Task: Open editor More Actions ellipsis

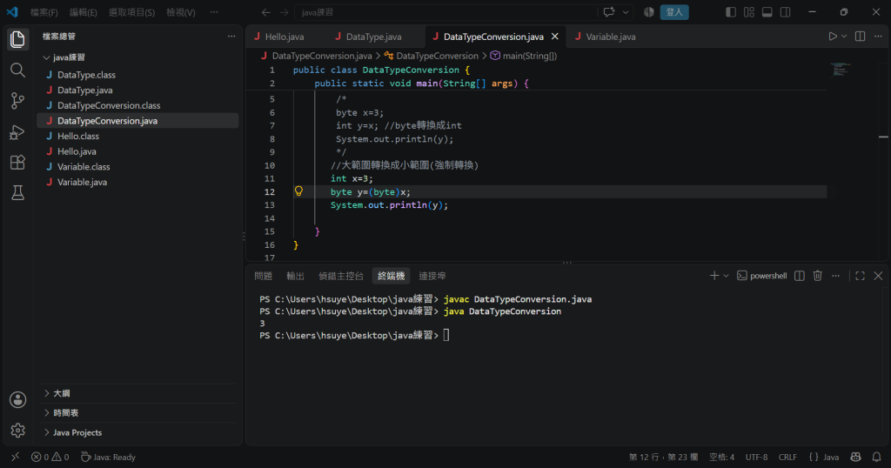Action: pyautogui.click(x=878, y=37)
